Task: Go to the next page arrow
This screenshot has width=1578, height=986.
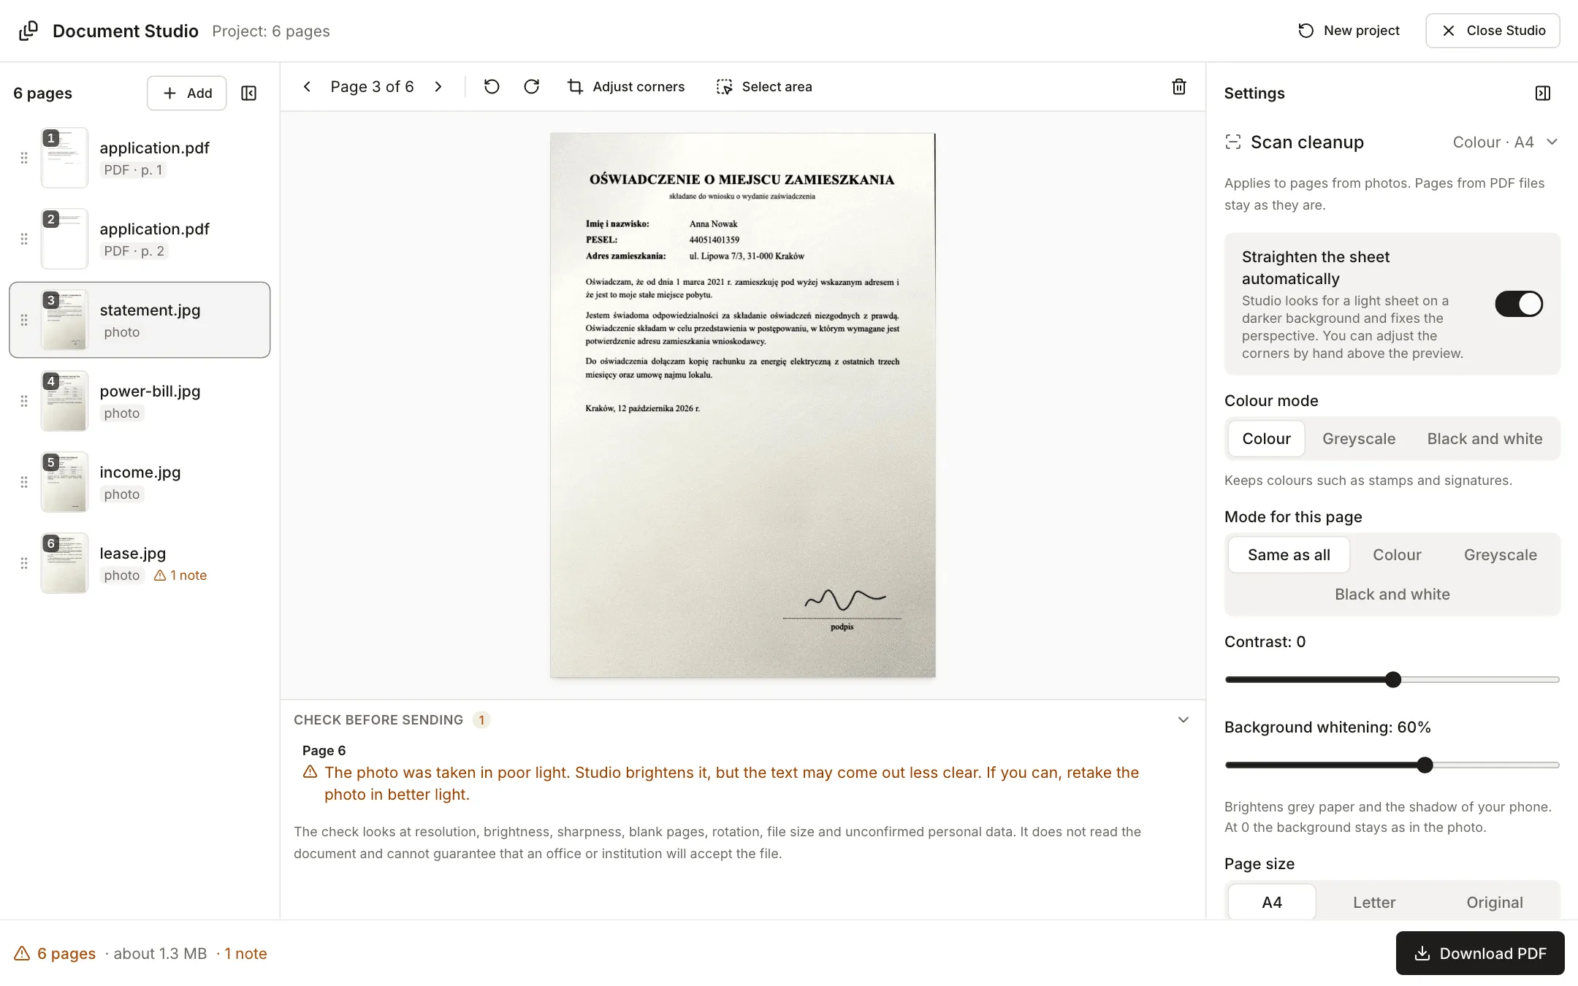Action: pos(438,87)
